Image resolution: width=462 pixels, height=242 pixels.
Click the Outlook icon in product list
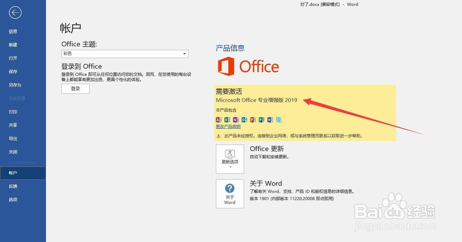(x=244, y=120)
